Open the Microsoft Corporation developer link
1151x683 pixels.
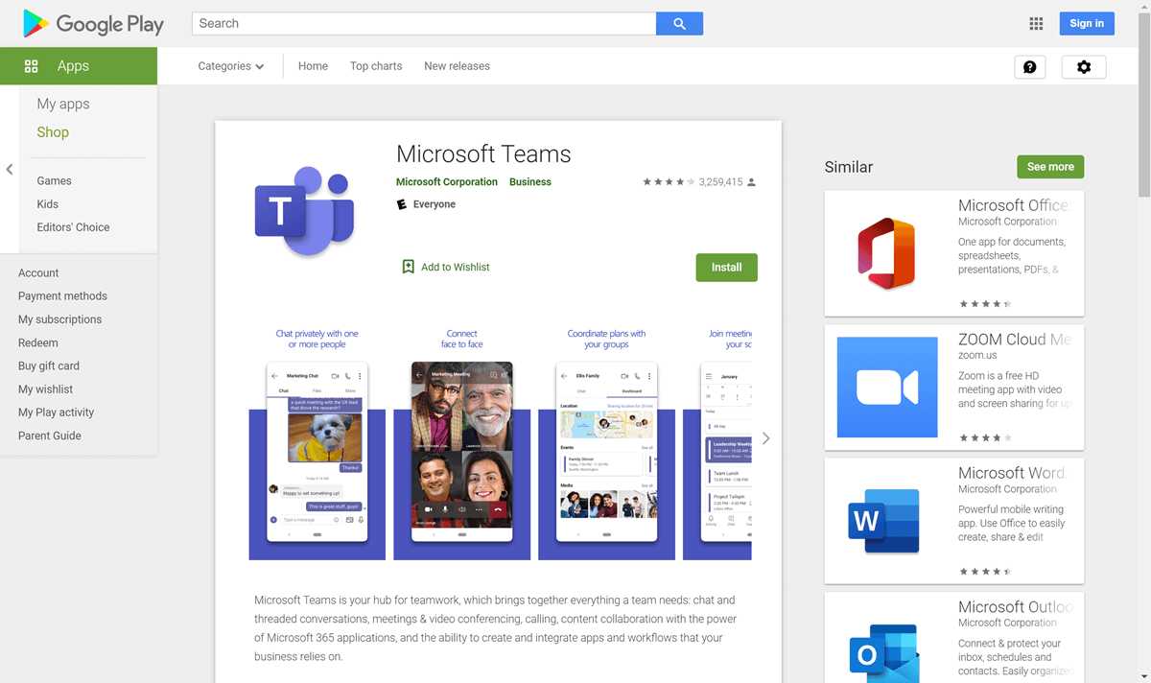pyautogui.click(x=447, y=181)
